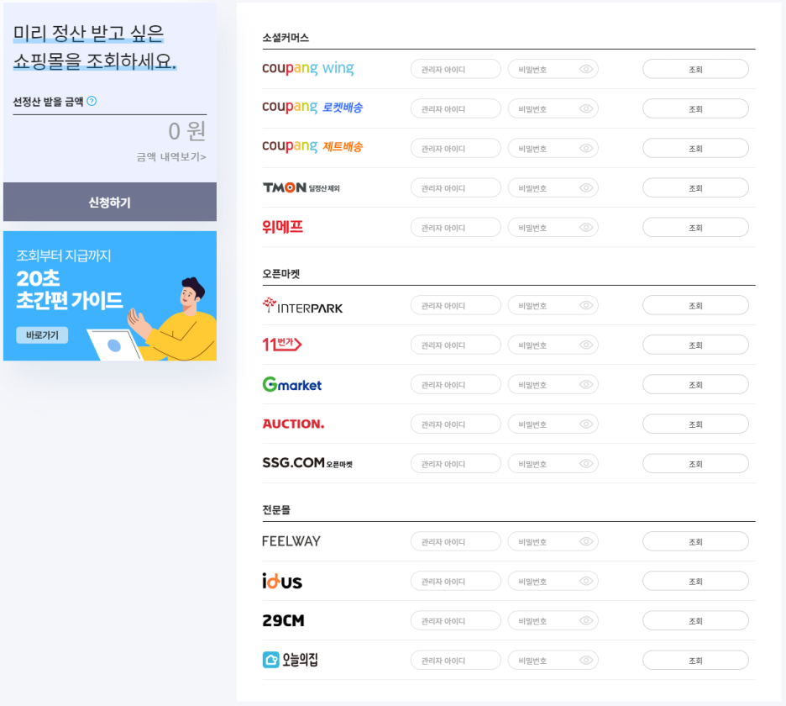The width and height of the screenshot is (786, 706).
Task: Click the INTERPARK logo
Action: 302,306
